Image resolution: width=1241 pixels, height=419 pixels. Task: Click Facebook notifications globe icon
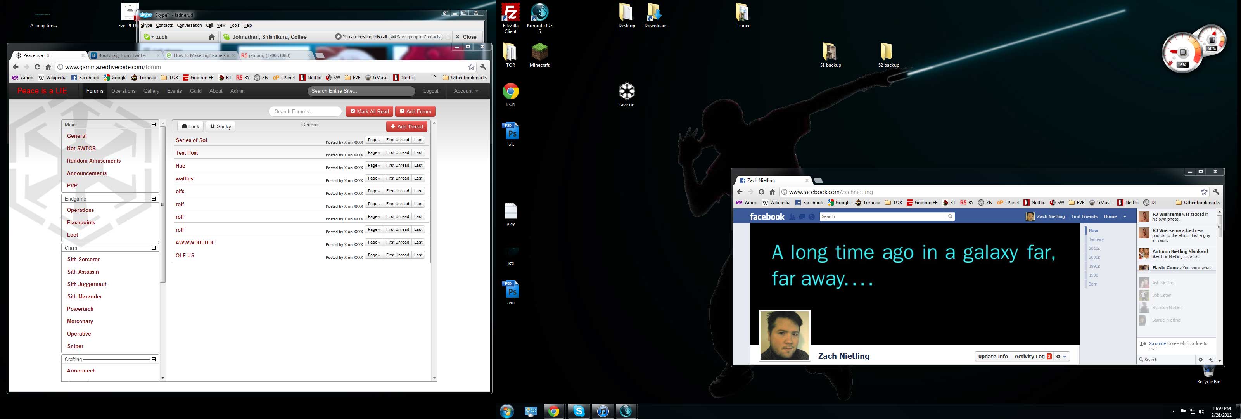coord(812,217)
